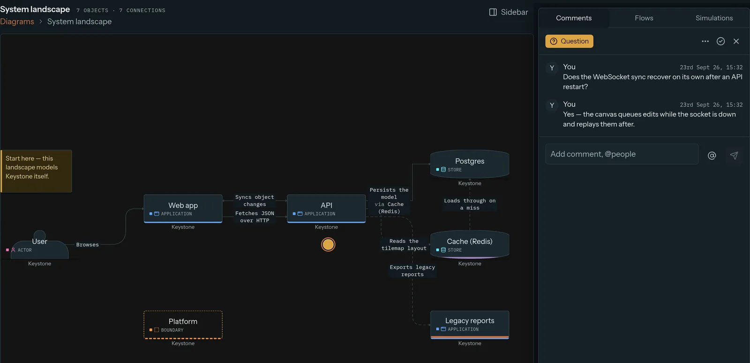Toggle the Sidebar panel button
Viewport: 750px width, 363px height.
[509, 12]
